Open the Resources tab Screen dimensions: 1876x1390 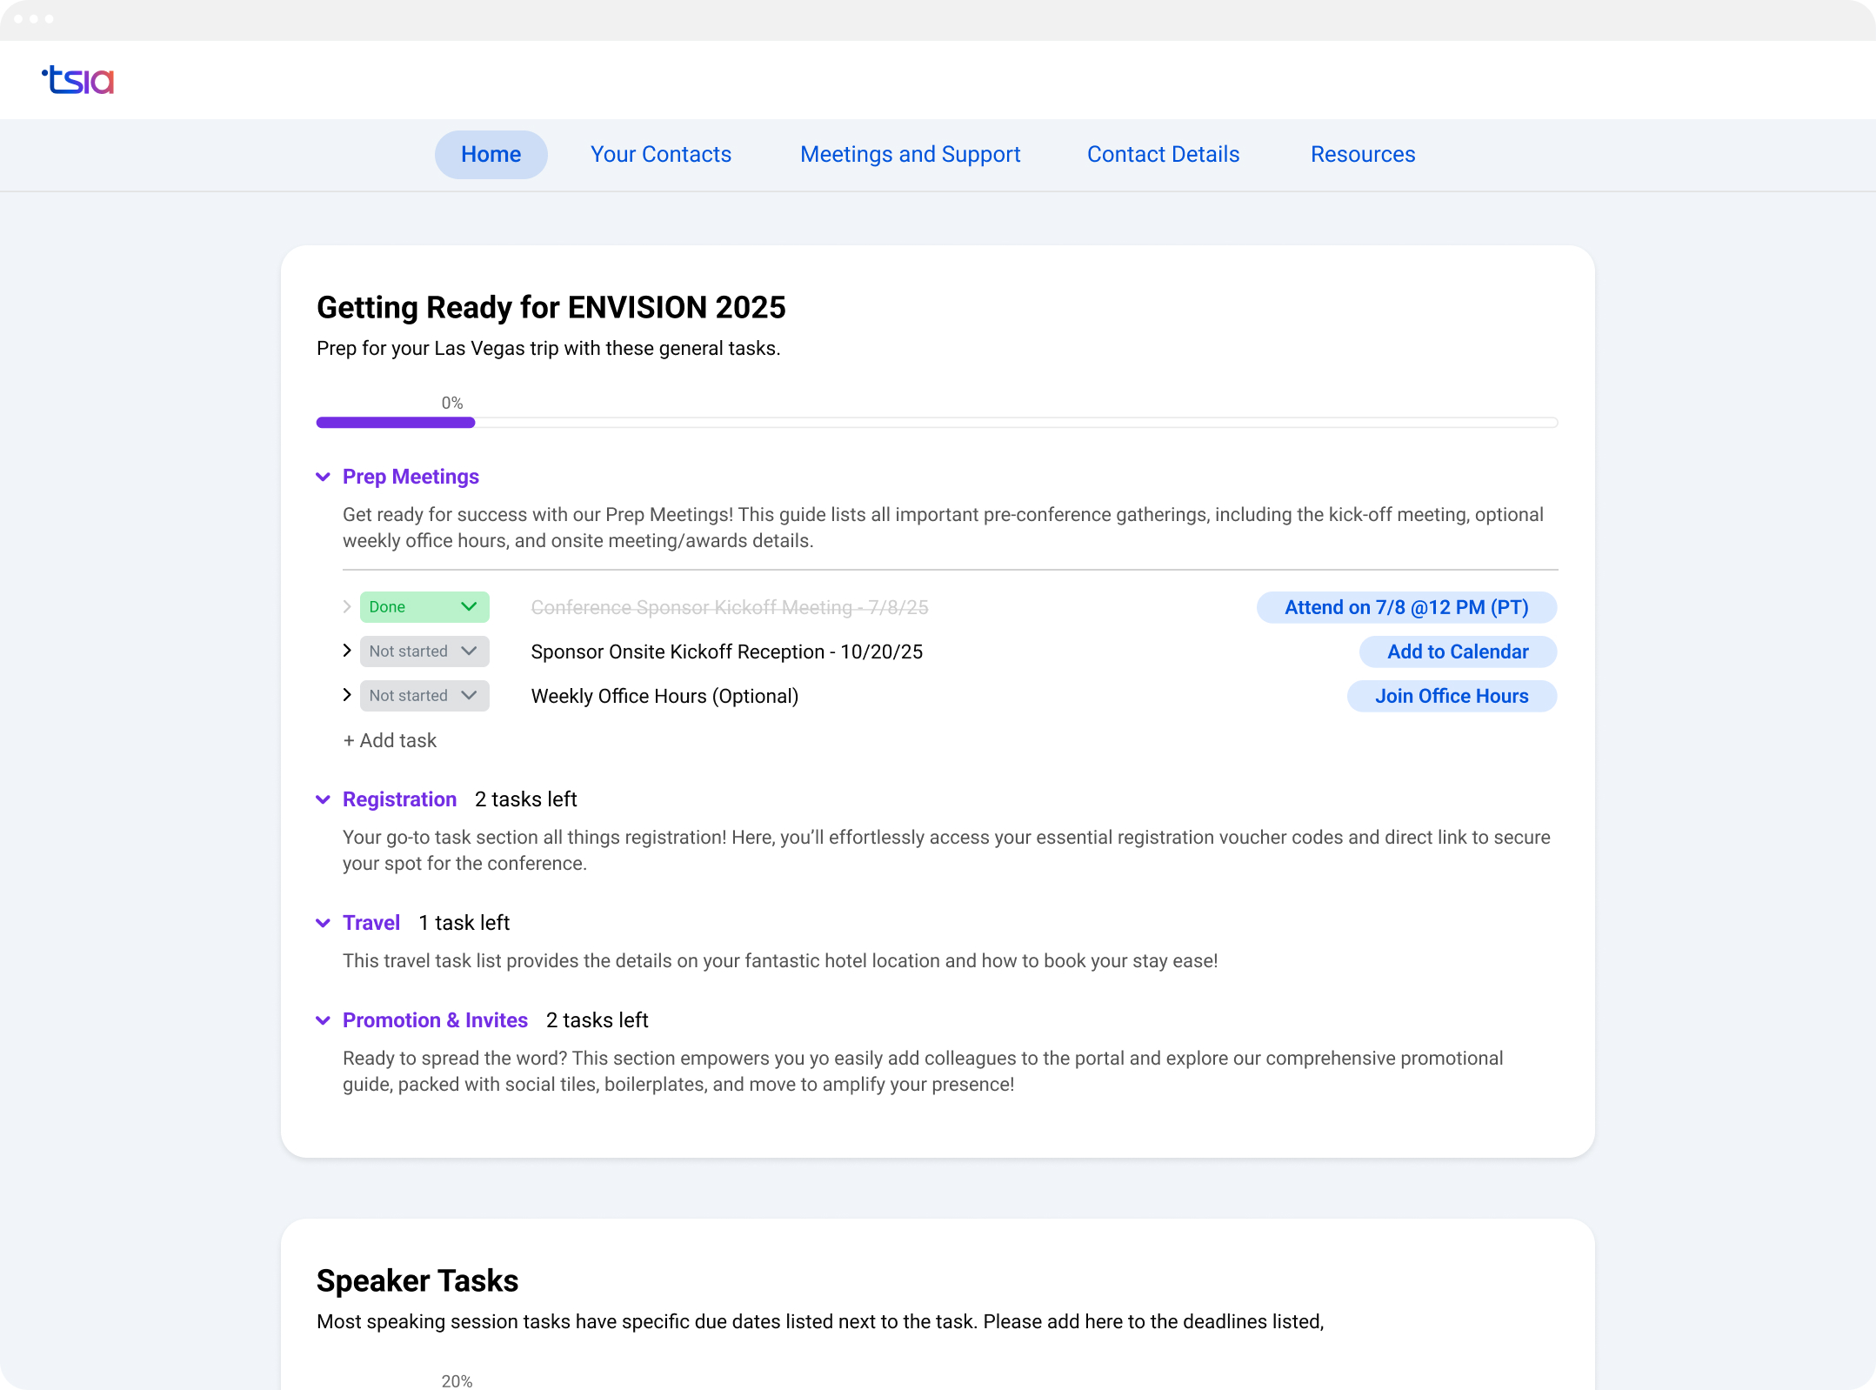coord(1363,155)
